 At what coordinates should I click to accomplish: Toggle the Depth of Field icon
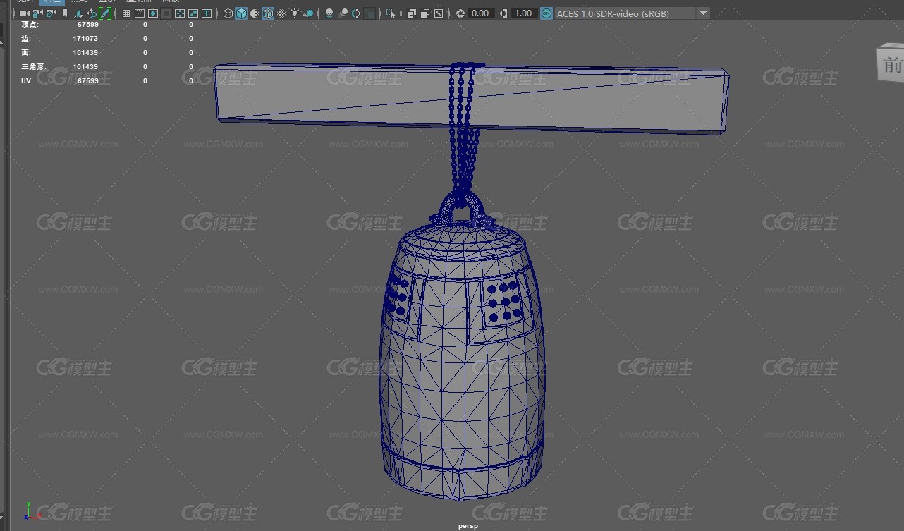(x=369, y=13)
